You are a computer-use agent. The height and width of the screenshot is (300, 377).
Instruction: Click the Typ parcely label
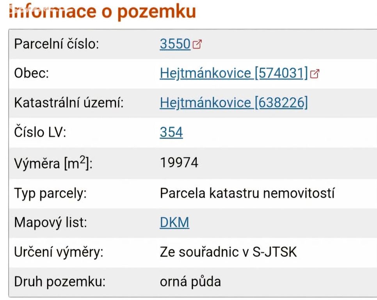(x=50, y=193)
